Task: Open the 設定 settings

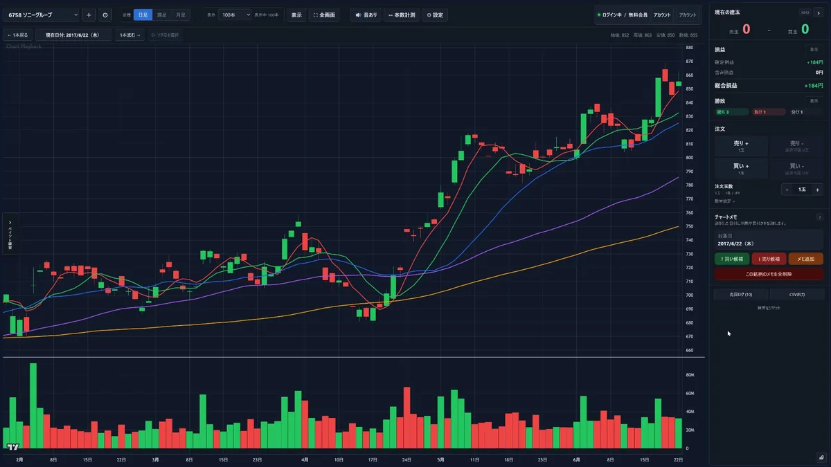Action: point(435,15)
